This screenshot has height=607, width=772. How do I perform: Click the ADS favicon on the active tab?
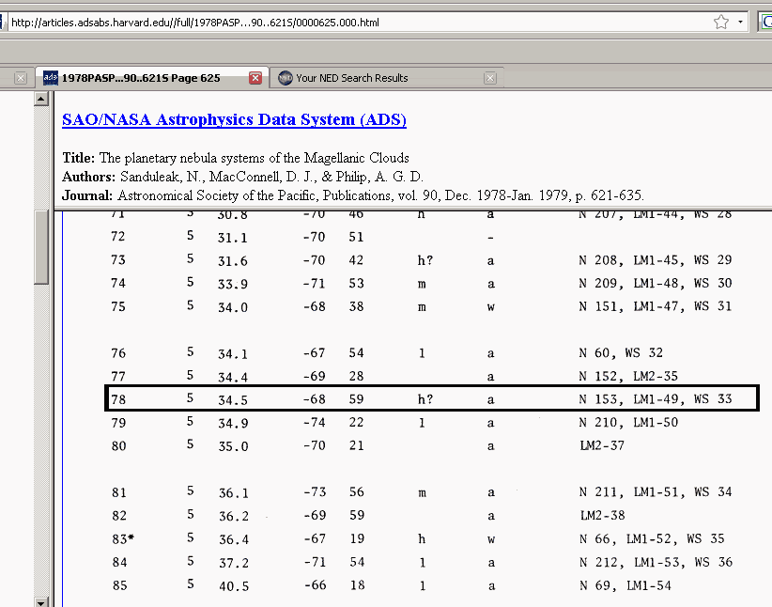[51, 78]
